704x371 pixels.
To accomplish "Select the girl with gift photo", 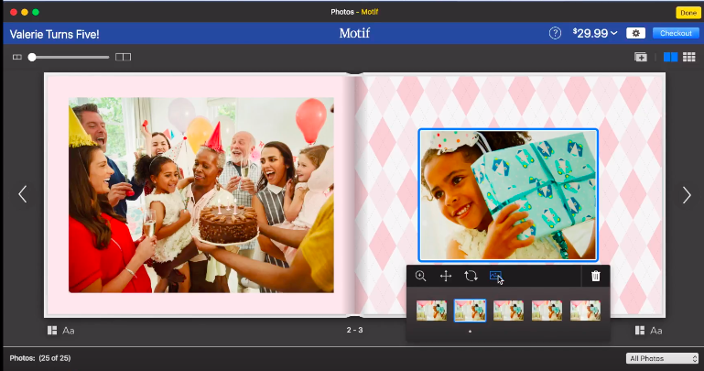I will (508, 195).
